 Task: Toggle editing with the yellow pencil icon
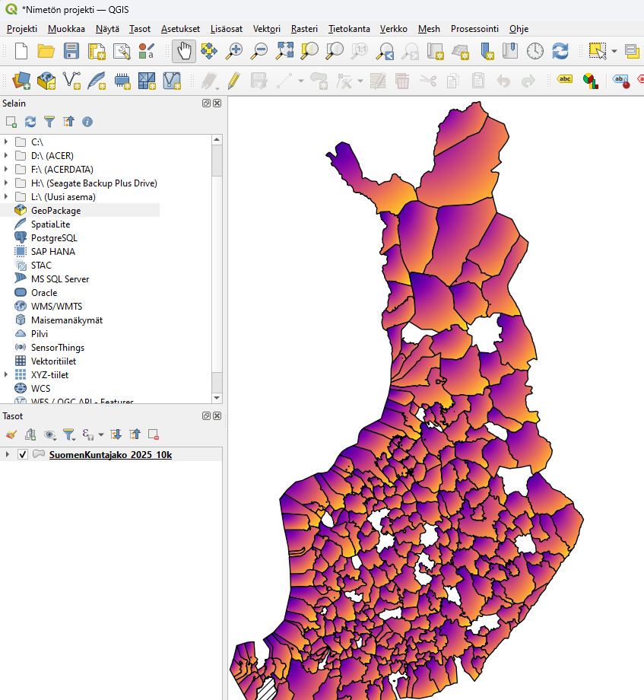tap(233, 80)
